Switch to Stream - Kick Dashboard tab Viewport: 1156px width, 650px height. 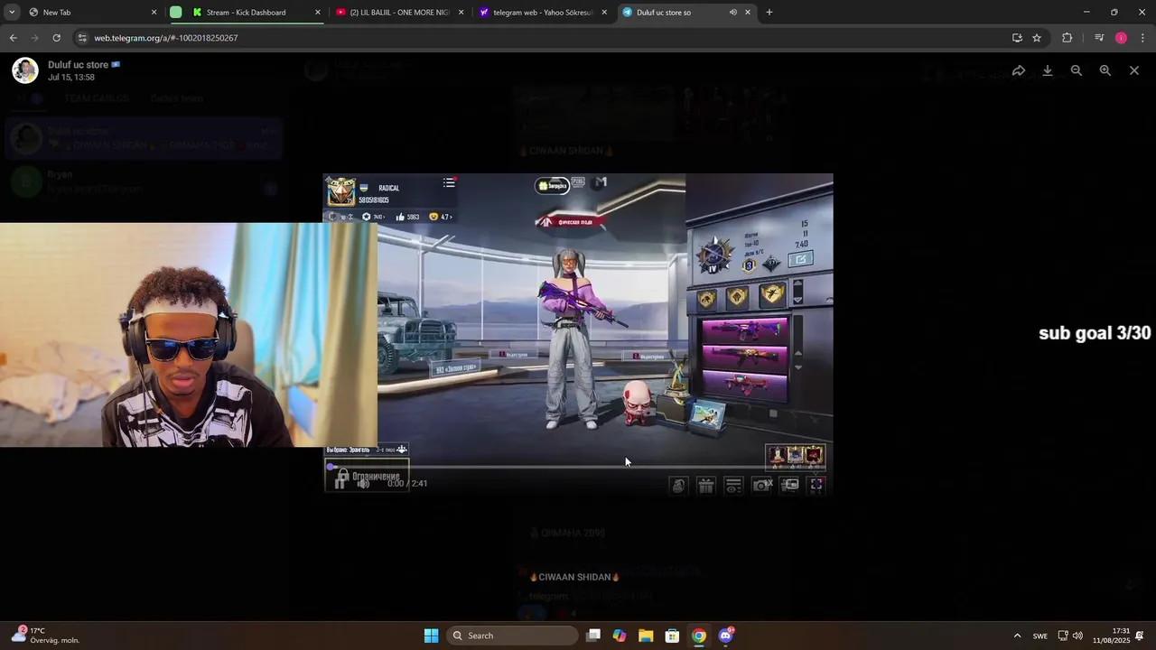tap(256, 13)
